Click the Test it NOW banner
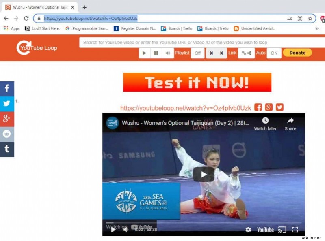Screen dimensions: 325x241 (x=197, y=82)
